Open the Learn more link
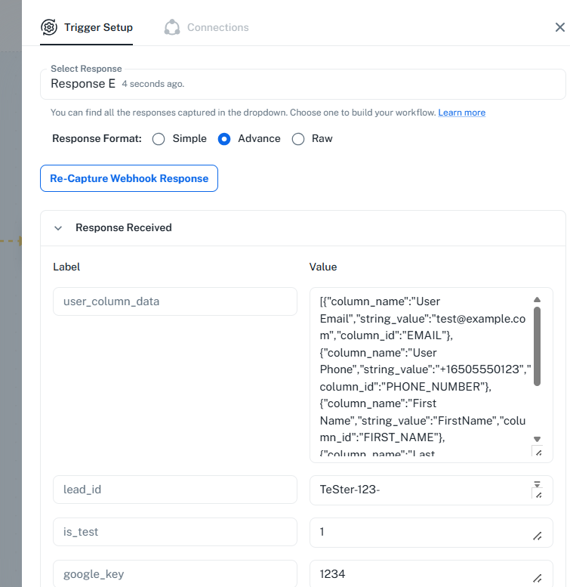Image resolution: width=570 pixels, height=587 pixels. (x=461, y=113)
